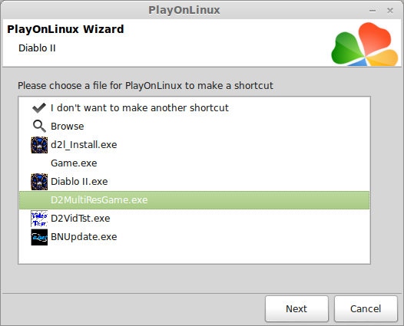Select "I don't want to make another shortcut"

[194, 108]
